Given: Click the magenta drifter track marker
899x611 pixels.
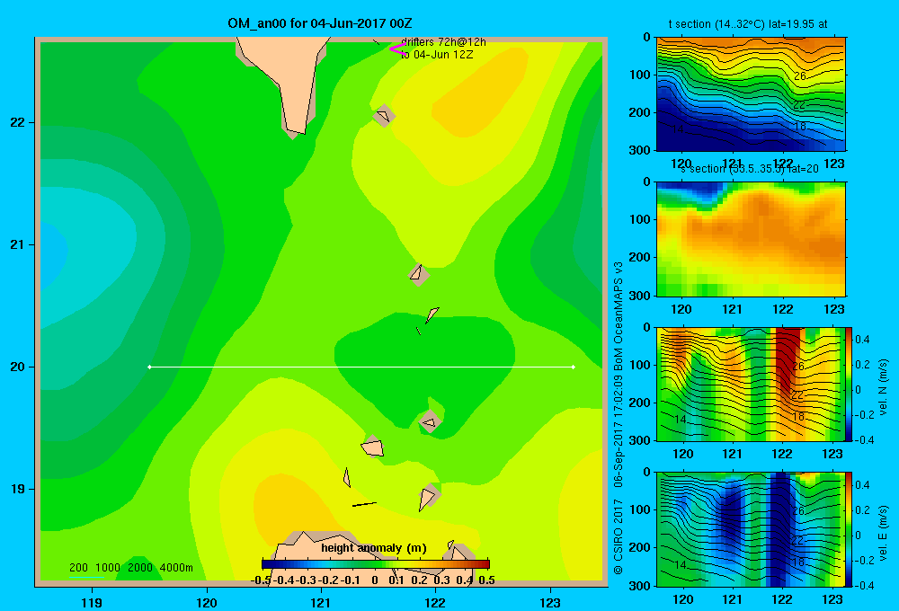Looking at the screenshot, I should pos(397,49).
